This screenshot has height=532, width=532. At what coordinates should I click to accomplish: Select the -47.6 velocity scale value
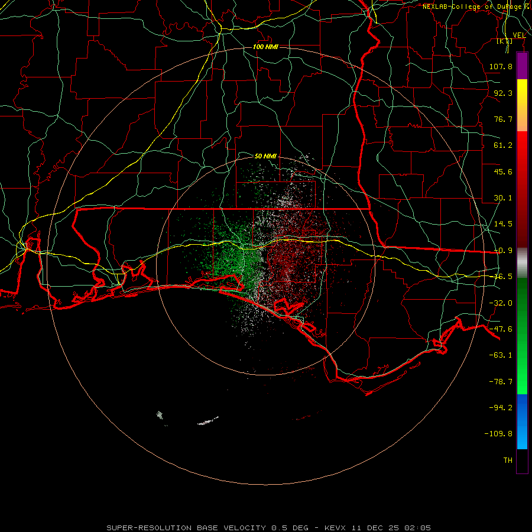tap(501, 329)
